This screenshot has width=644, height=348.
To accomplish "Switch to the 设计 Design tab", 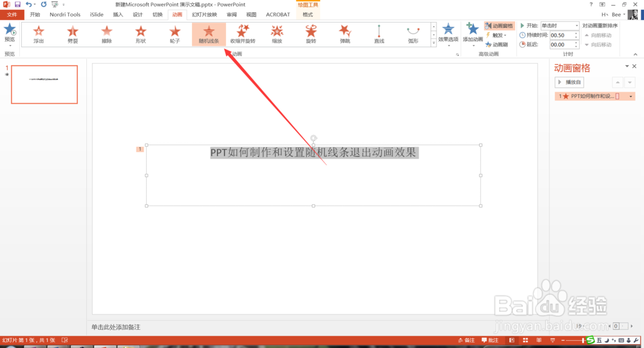I will coord(138,15).
